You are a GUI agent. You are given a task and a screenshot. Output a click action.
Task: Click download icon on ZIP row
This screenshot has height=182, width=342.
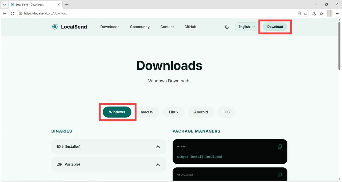(x=158, y=164)
